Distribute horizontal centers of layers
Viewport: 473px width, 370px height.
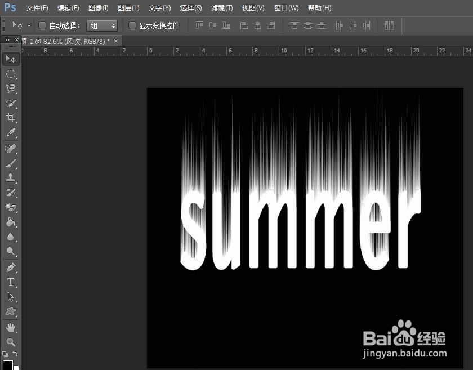pos(353,25)
